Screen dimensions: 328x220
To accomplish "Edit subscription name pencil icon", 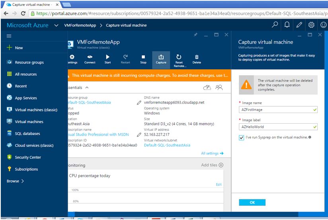I will pos(139,135).
